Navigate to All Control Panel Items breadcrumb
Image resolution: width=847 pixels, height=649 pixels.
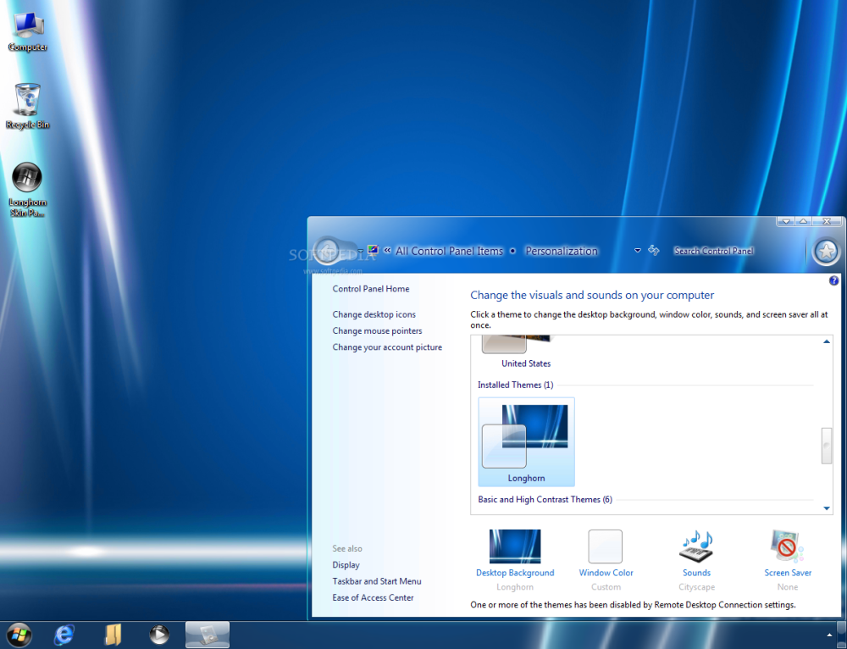click(449, 251)
